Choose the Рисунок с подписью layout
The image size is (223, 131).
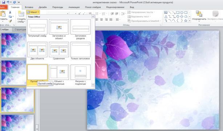click(80, 75)
